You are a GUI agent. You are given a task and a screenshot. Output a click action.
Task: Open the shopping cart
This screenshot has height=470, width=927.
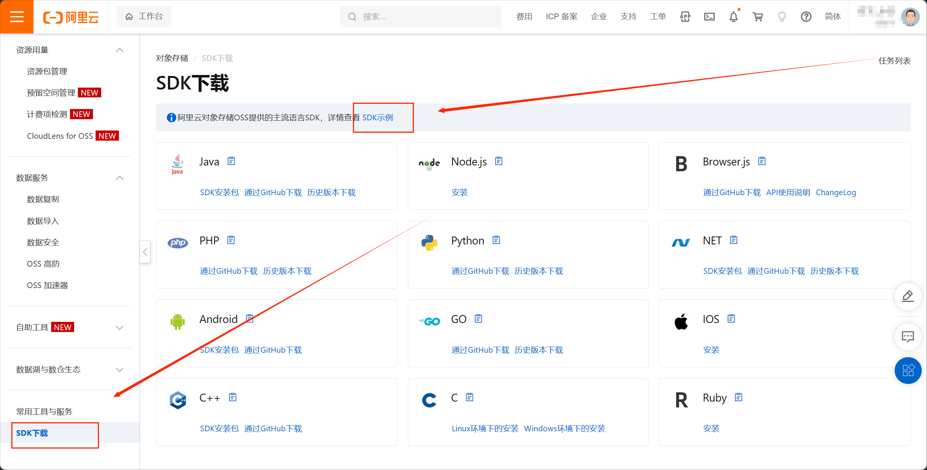758,17
